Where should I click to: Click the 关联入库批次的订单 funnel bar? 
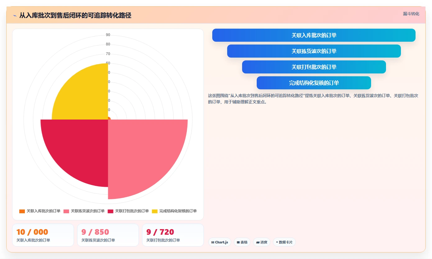pyautogui.click(x=314, y=35)
